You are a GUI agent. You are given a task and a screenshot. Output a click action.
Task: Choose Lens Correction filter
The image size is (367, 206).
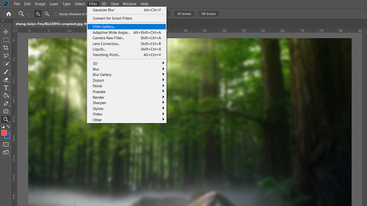(127, 44)
